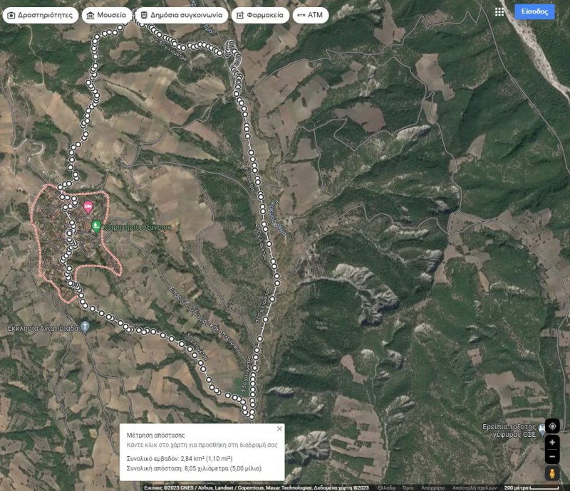Zoom in with the plus button

coord(552,443)
